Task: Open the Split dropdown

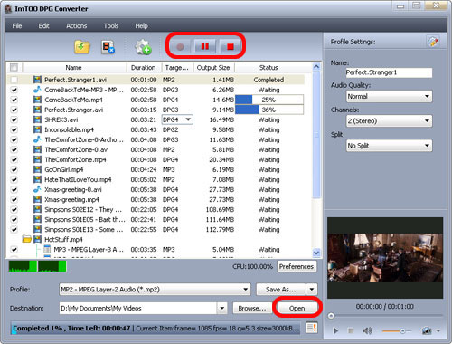Action: (389, 146)
